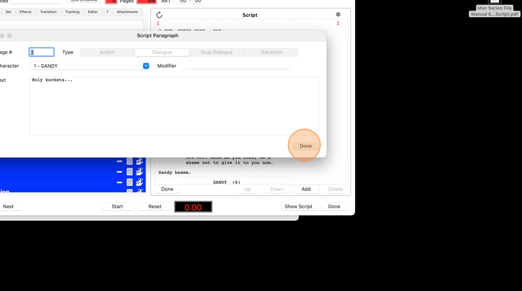Click Done below the Script panel text

(x=167, y=189)
